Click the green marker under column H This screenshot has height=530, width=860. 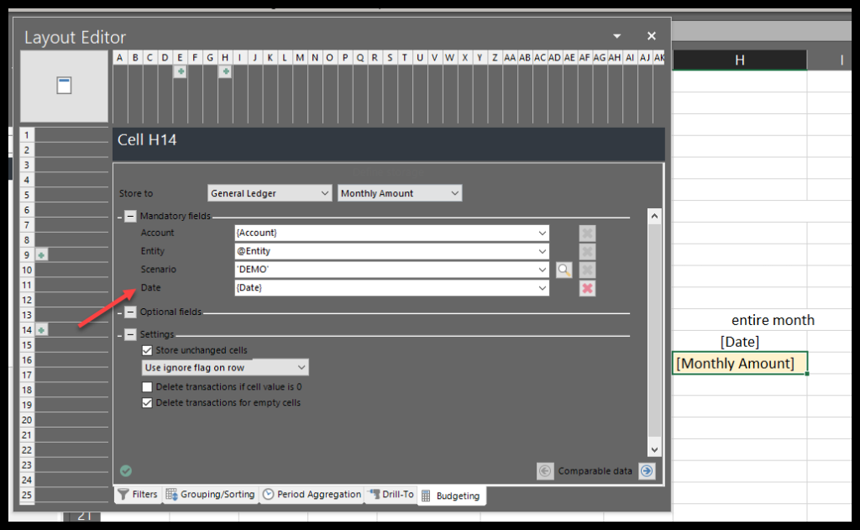coord(225,72)
